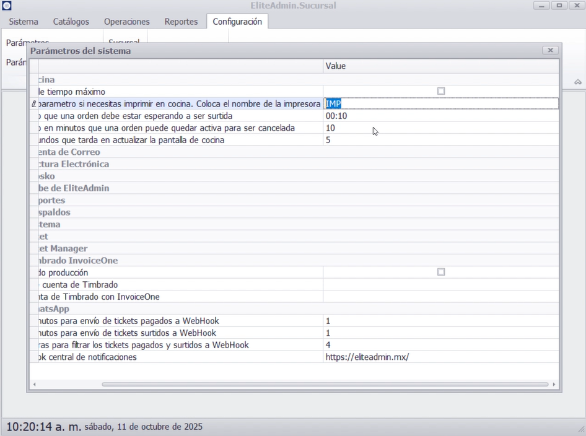Click the right arrow of horizontal scrollbar
The image size is (586, 436).
pos(554,385)
